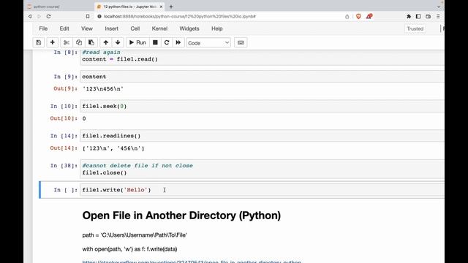This screenshot has width=468, height=263.
Task: Restart the kernel icon
Action: coord(167,42)
